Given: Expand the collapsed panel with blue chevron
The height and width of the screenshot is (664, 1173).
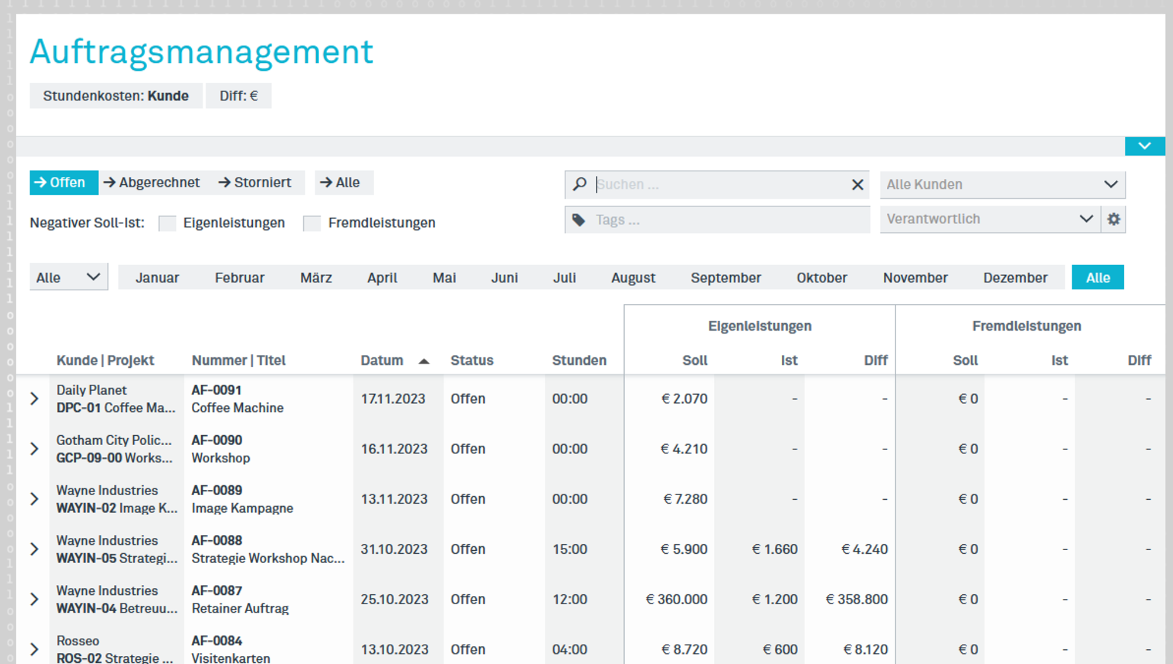Looking at the screenshot, I should click(1144, 146).
